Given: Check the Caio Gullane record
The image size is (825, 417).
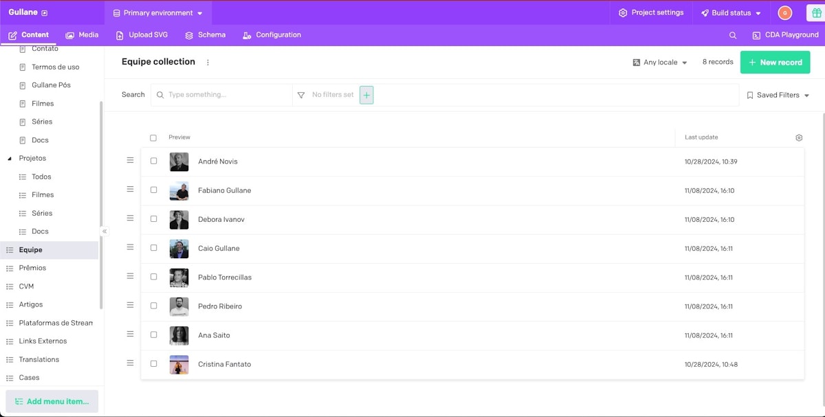Looking at the screenshot, I should point(153,247).
